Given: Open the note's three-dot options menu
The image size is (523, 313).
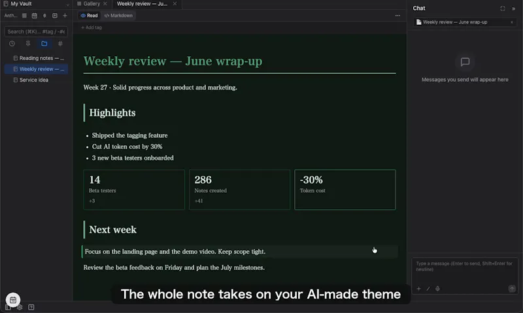Looking at the screenshot, I should [x=397, y=16].
